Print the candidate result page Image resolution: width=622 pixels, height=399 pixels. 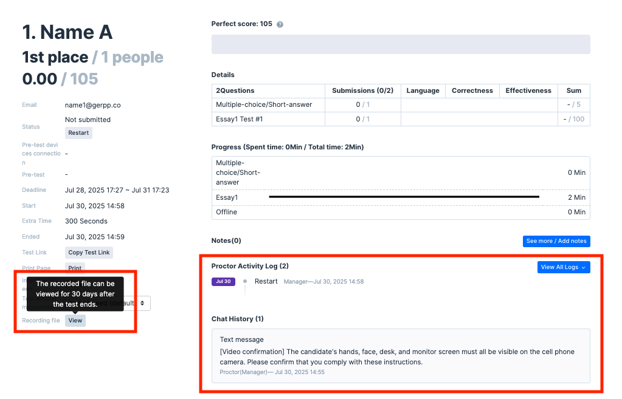[x=75, y=267]
